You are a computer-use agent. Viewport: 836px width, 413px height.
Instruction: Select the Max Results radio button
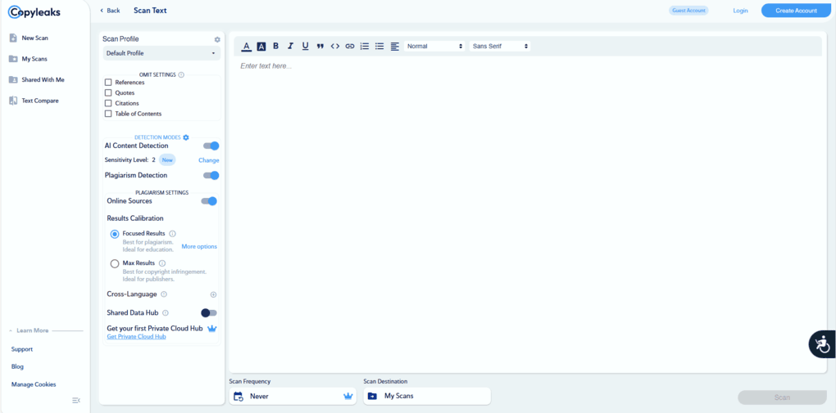(115, 263)
